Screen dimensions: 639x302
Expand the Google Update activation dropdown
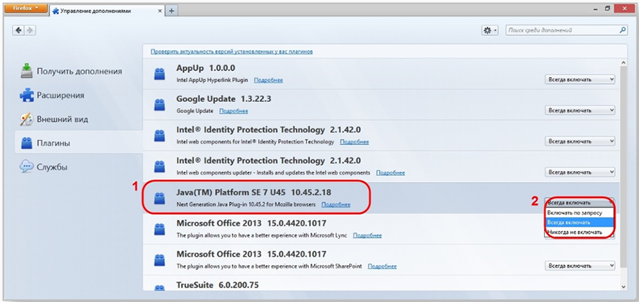579,110
